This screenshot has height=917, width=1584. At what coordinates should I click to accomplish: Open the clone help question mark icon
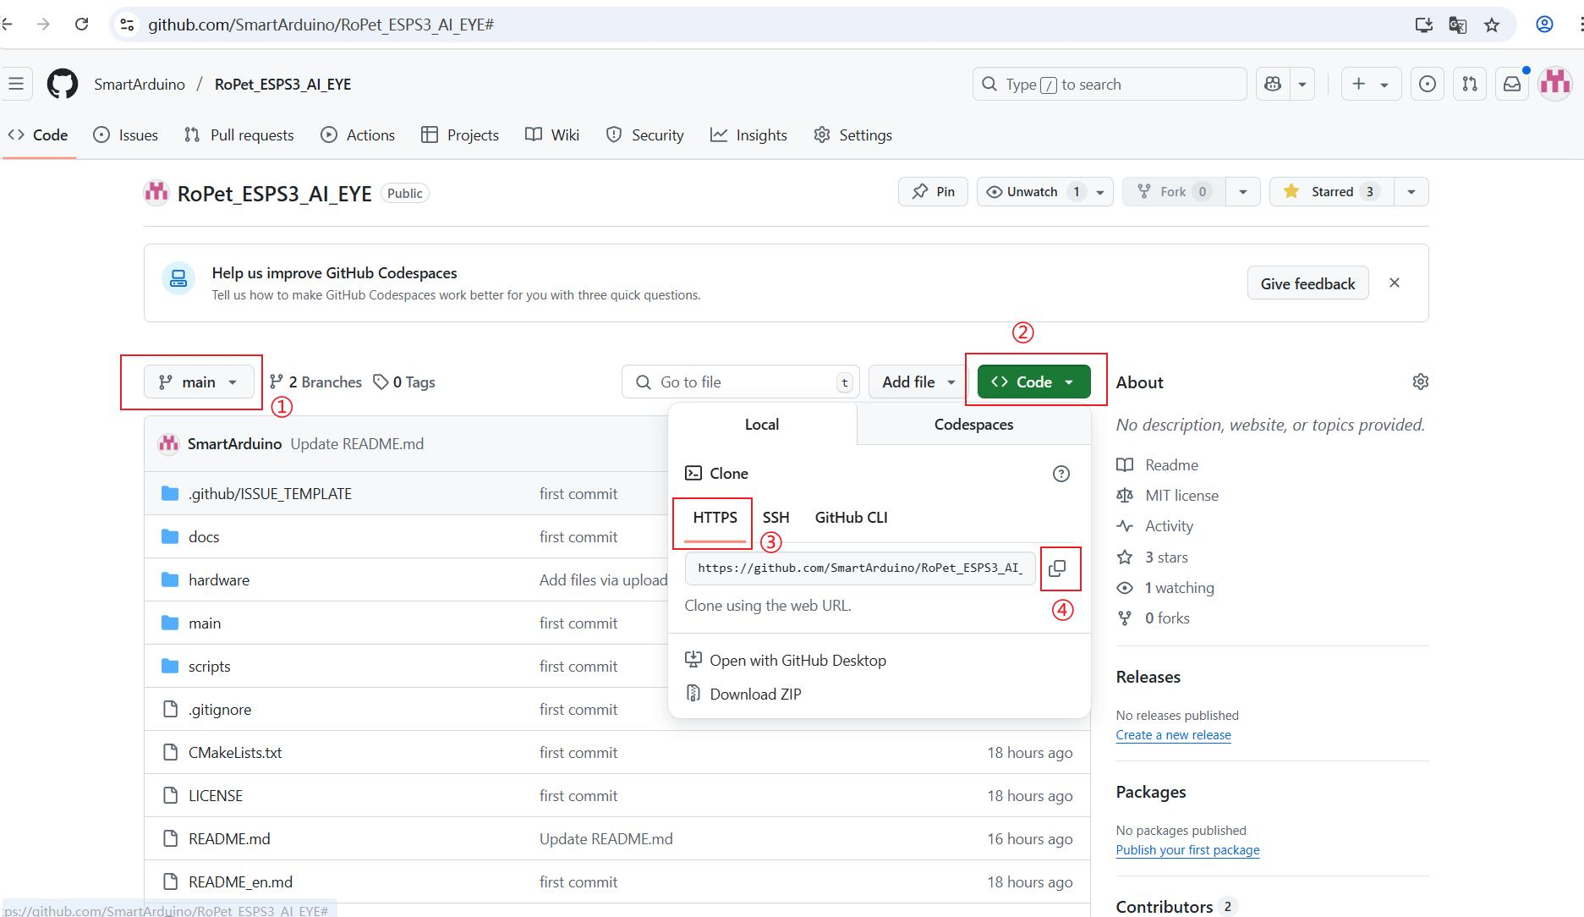[x=1061, y=474]
